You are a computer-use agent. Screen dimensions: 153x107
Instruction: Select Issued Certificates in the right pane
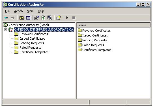(x=95, y=35)
